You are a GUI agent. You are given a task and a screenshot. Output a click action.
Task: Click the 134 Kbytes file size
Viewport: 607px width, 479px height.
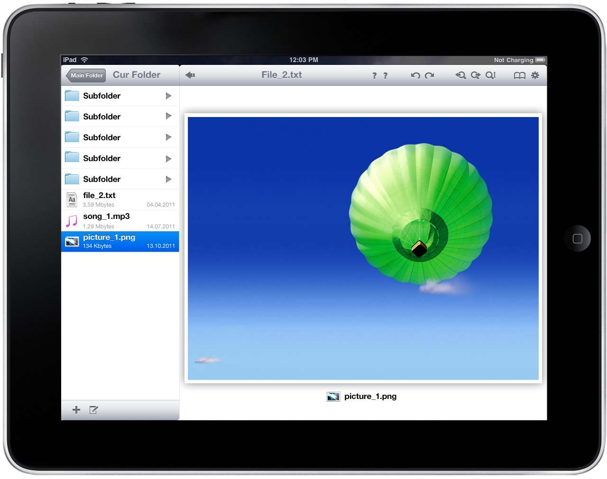(x=97, y=246)
